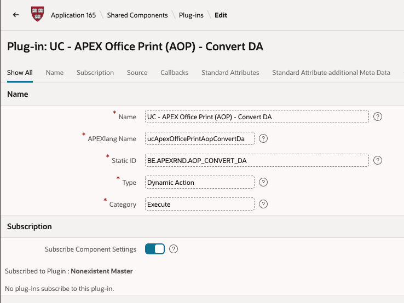Click the Name section heading
The width and height of the screenshot is (404, 303).
(18, 94)
